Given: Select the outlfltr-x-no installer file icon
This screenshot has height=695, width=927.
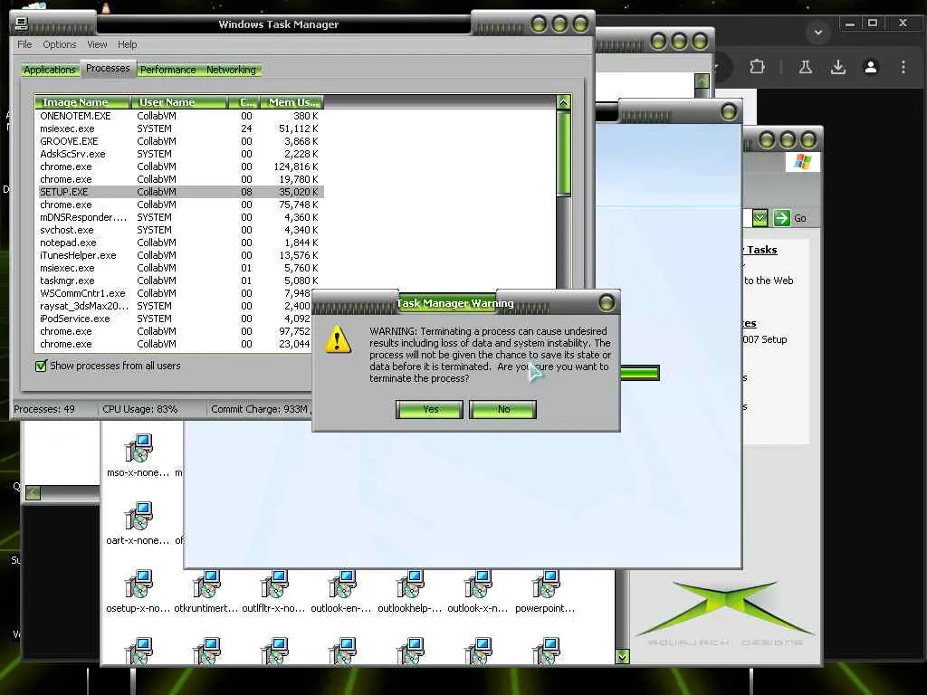Looking at the screenshot, I should [273, 591].
